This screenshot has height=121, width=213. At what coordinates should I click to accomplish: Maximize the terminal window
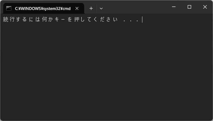[189, 7]
